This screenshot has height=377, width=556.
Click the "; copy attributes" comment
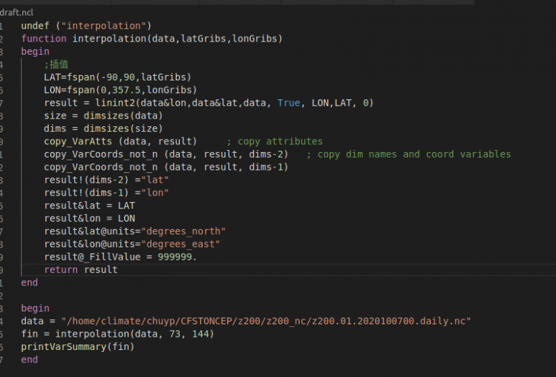click(275, 141)
